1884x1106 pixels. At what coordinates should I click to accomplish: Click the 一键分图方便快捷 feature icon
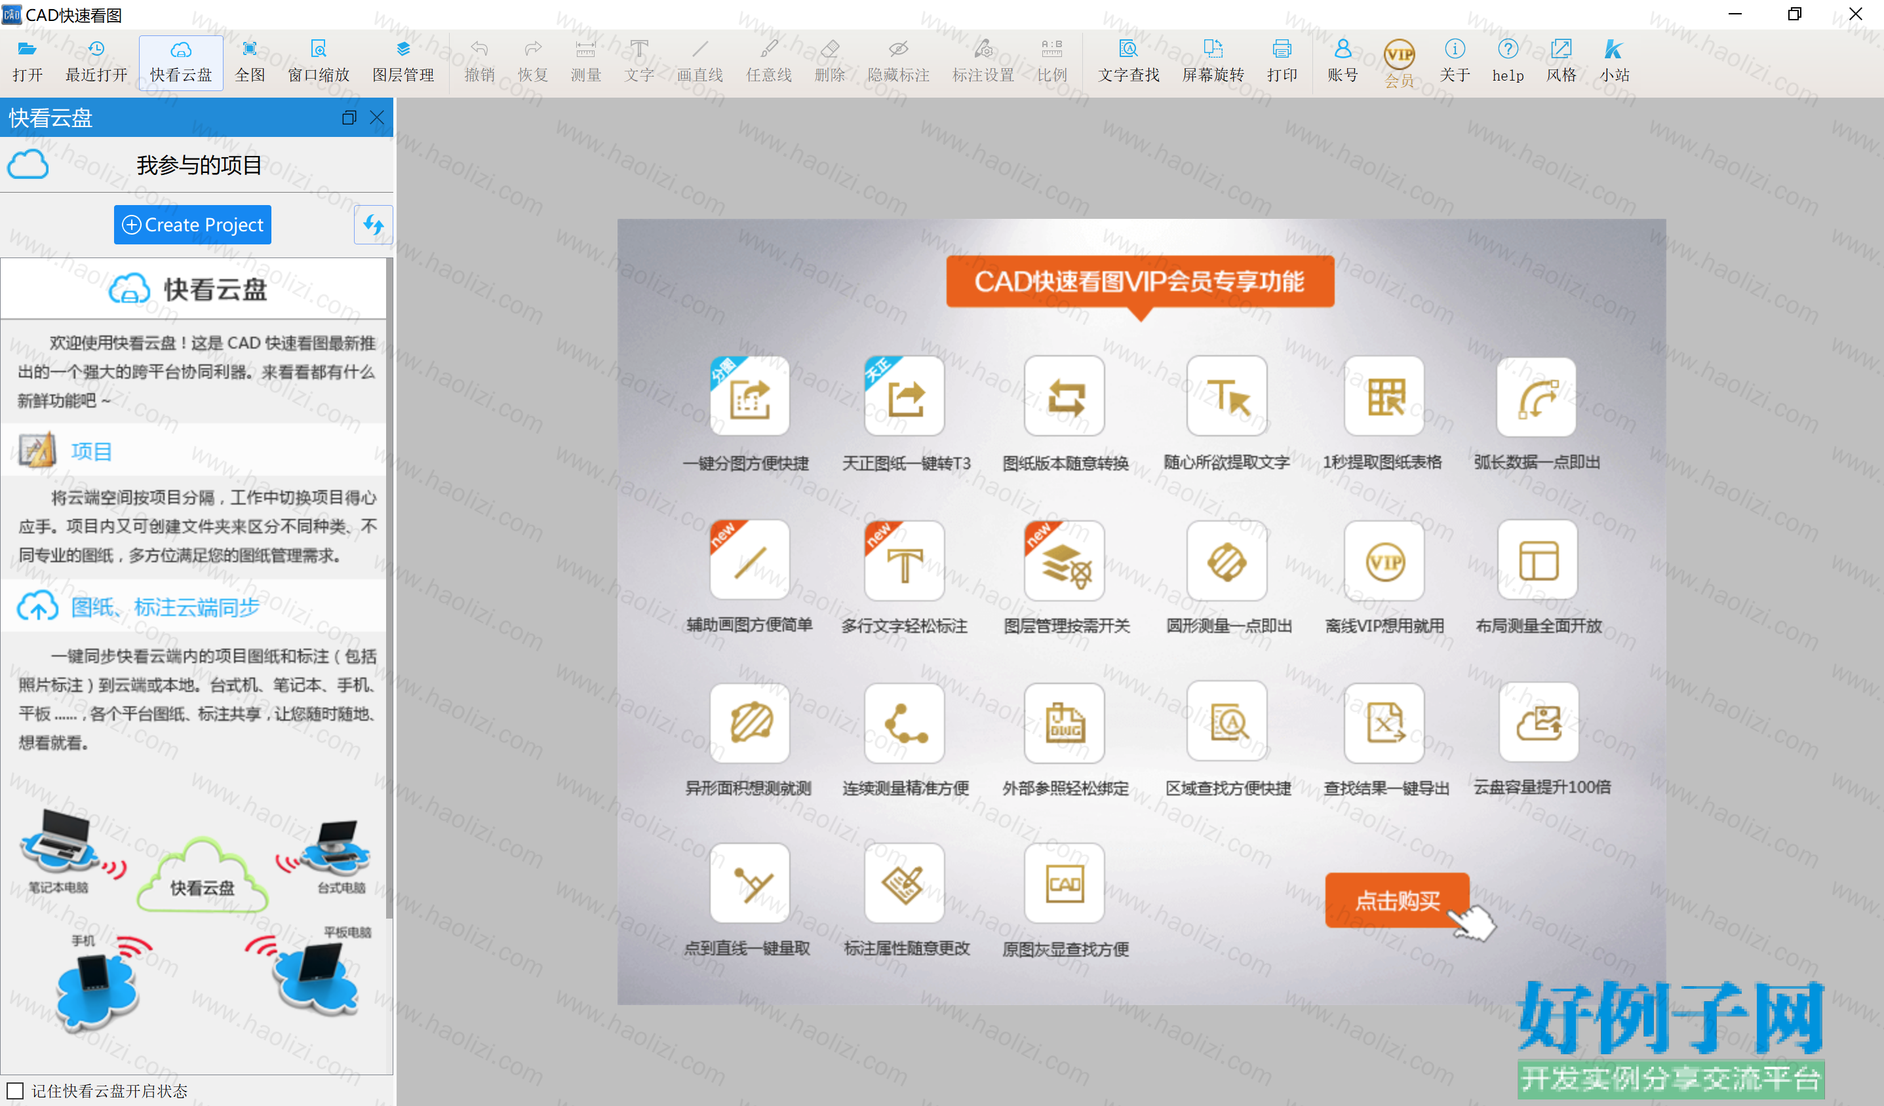(749, 396)
